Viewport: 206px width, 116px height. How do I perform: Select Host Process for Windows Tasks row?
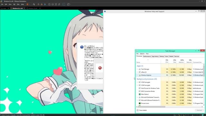[x=170, y=88]
